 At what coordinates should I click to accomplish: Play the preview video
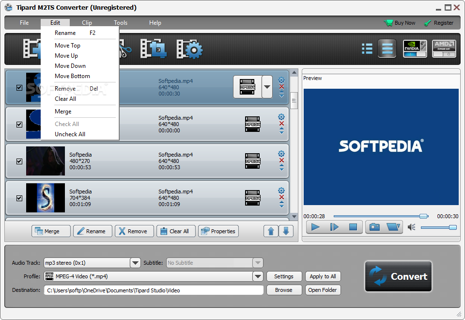click(315, 227)
